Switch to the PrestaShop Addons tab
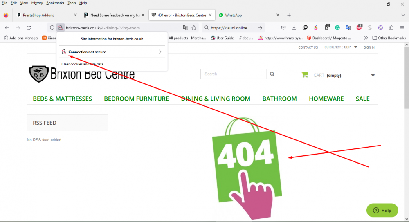 (x=47, y=15)
